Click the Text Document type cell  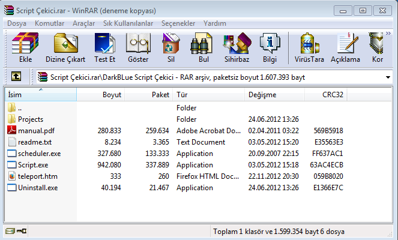(201, 142)
